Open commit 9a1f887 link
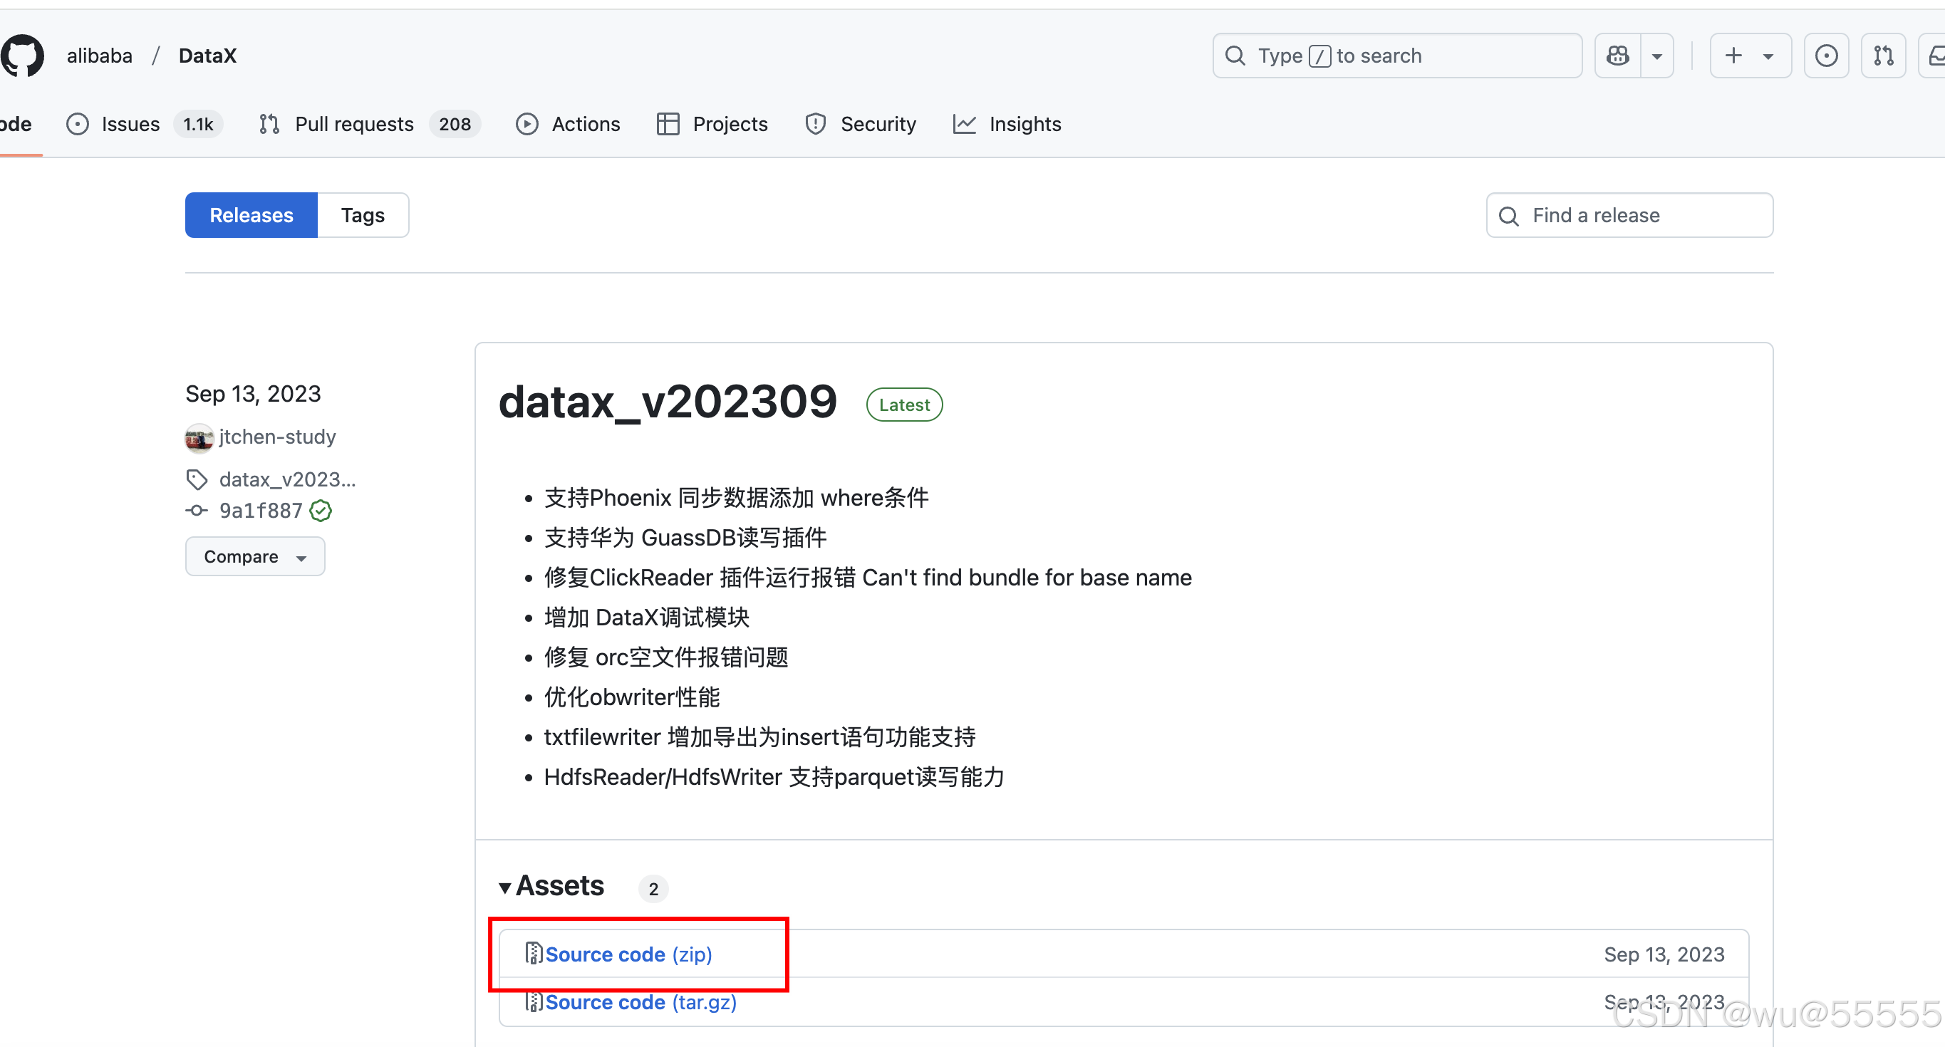Image resolution: width=1945 pixels, height=1047 pixels. 261,511
